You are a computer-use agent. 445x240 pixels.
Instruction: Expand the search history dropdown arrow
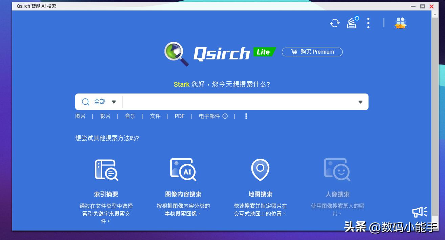(x=360, y=102)
